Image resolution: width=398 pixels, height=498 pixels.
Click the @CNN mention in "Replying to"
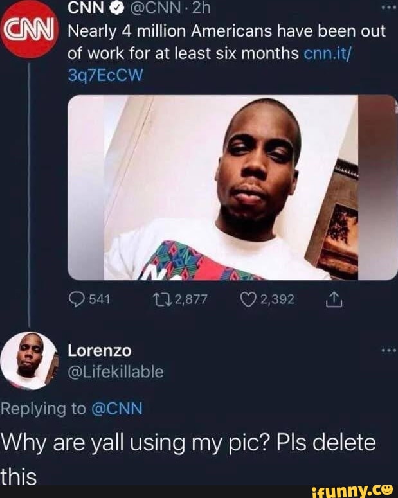click(118, 408)
